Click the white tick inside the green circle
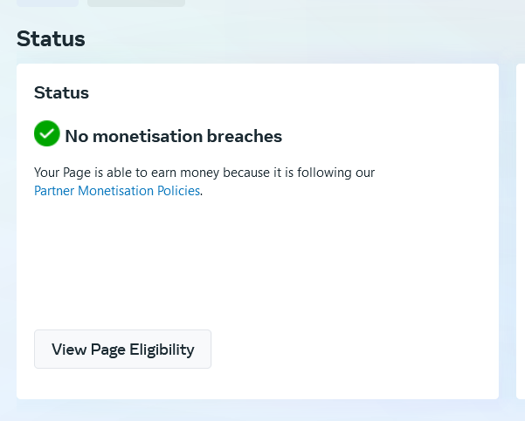The image size is (525, 421). click(x=46, y=134)
